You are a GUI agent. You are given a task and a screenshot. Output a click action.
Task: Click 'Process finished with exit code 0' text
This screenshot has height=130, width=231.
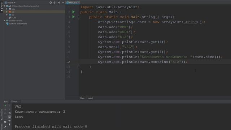(51, 126)
